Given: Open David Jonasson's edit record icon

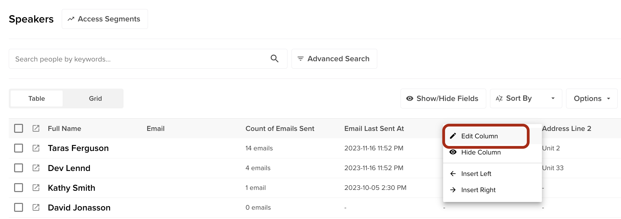Looking at the screenshot, I should pos(36,207).
